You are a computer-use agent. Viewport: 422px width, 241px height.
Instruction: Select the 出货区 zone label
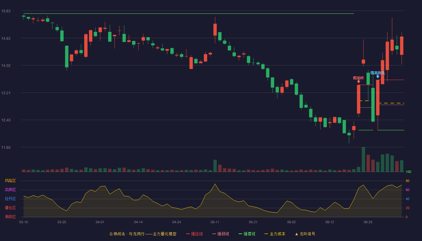(10, 190)
